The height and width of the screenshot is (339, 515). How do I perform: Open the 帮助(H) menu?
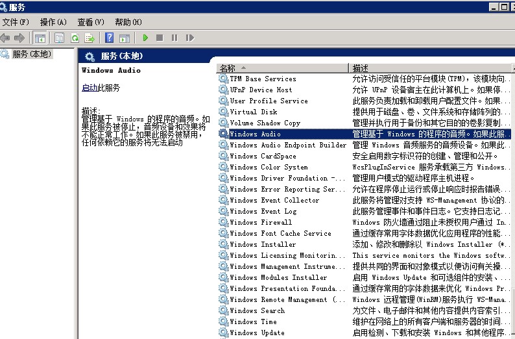point(128,22)
